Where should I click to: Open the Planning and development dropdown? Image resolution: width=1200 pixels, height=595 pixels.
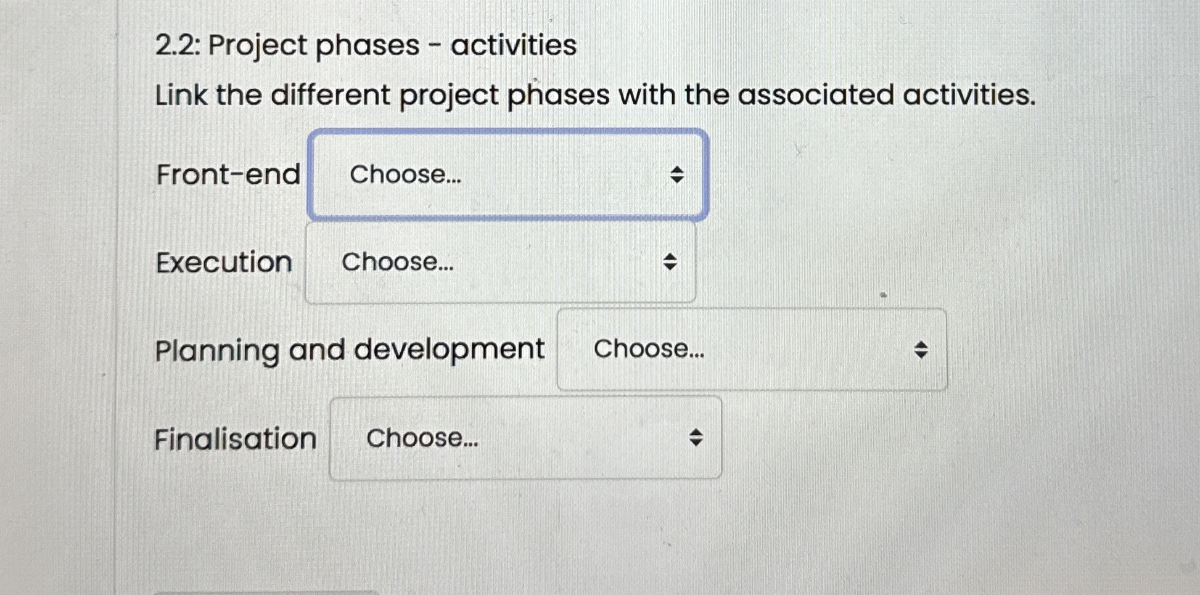click(751, 350)
